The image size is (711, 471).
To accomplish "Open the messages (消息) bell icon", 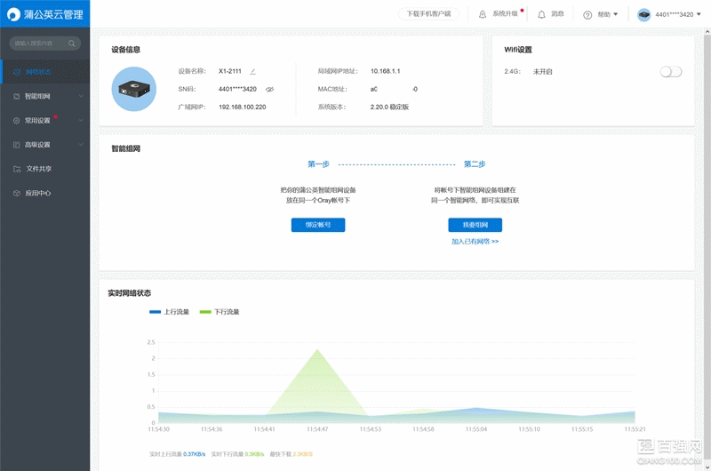I will tap(541, 14).
